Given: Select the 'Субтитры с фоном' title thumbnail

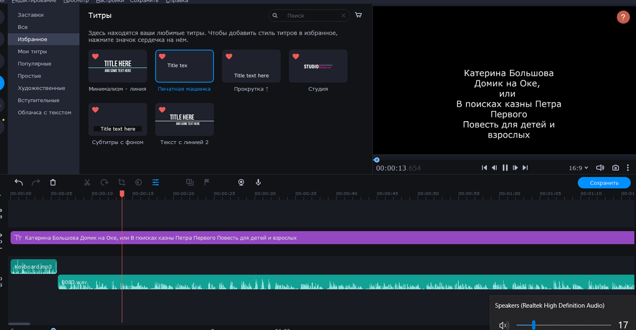Looking at the screenshot, I should tap(118, 120).
